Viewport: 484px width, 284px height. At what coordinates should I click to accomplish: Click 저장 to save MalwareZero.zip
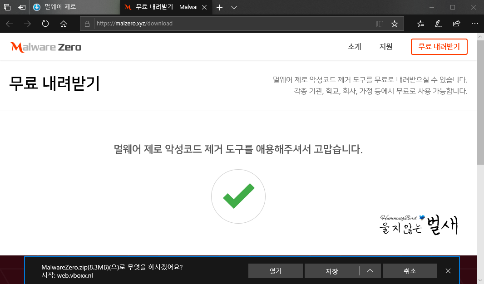(332, 271)
